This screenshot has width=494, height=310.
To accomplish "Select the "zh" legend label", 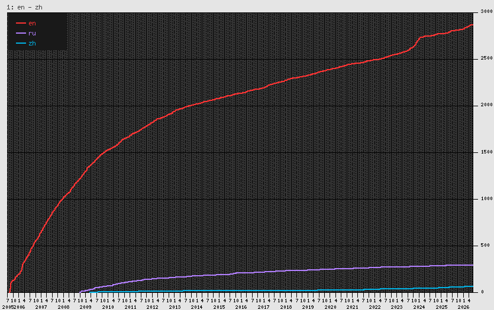I will [32, 43].
